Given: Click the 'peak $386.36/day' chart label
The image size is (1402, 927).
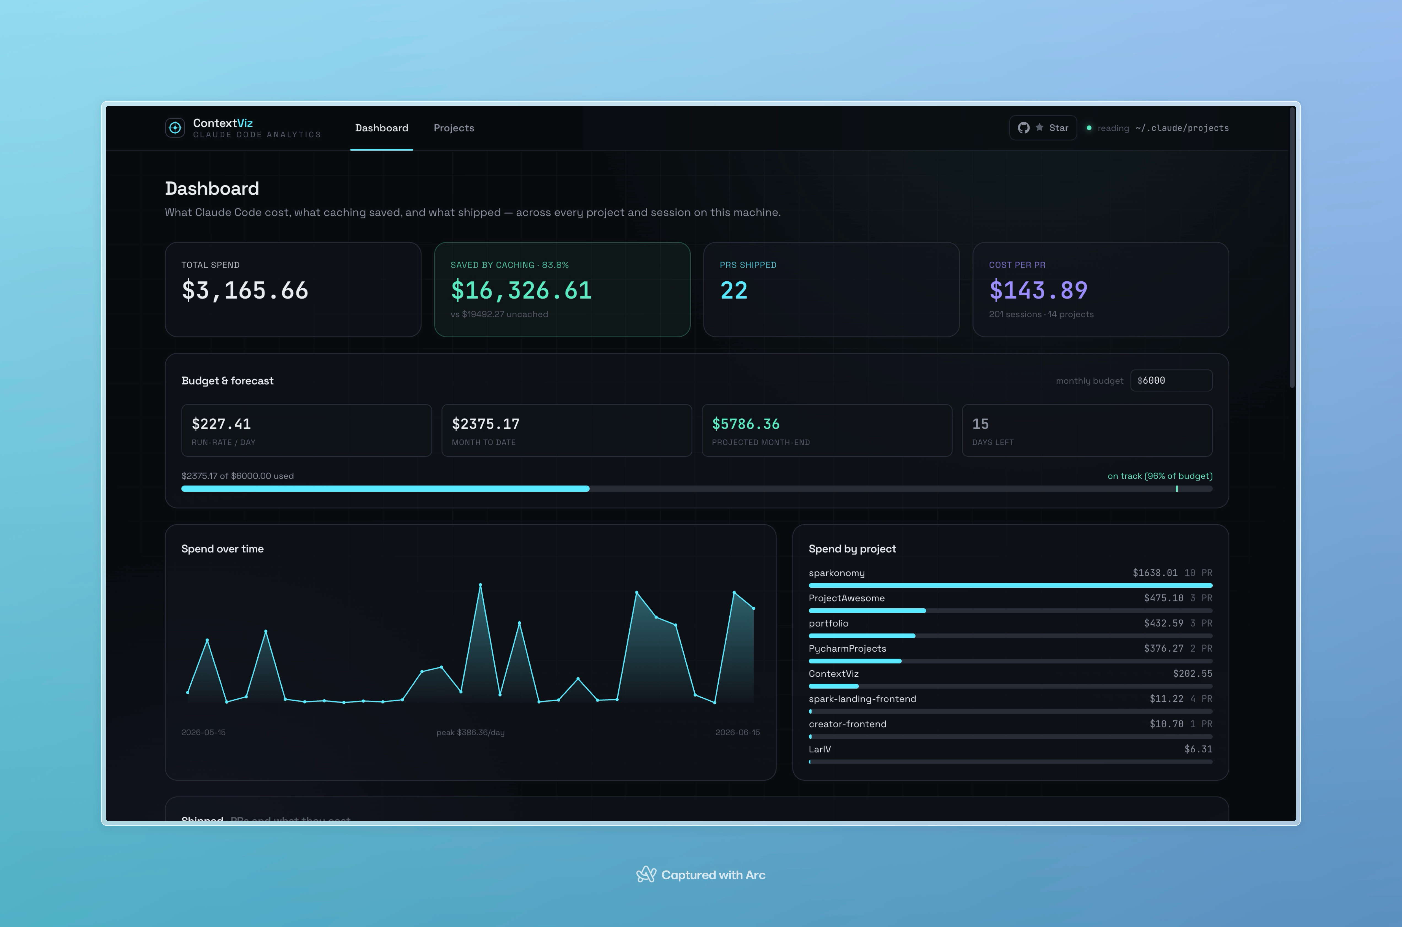Looking at the screenshot, I should [470, 733].
